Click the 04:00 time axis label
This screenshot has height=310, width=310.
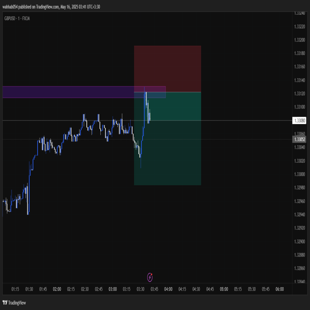[168, 289]
